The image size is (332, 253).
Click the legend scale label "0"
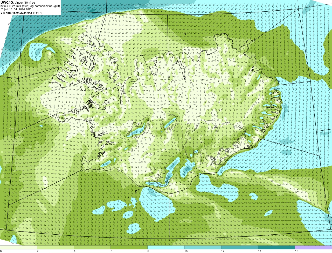[1, 251]
